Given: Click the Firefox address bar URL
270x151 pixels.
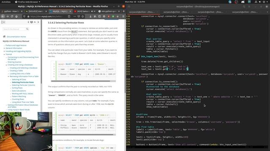Looking at the screenshot, I should coord(46,16).
